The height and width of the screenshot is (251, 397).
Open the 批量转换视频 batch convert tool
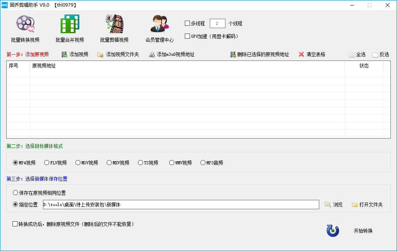[25, 28]
